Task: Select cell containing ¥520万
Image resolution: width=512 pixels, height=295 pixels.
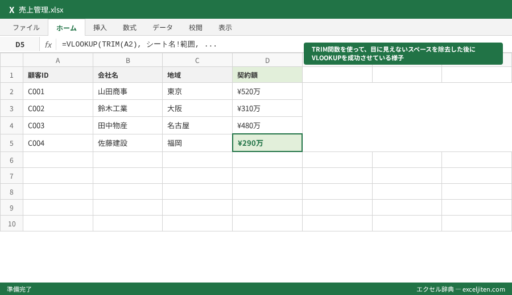Action: 267,91
